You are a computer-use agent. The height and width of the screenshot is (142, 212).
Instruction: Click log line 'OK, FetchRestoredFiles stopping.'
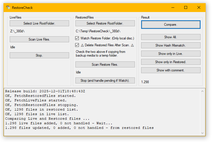[x=41, y=105]
